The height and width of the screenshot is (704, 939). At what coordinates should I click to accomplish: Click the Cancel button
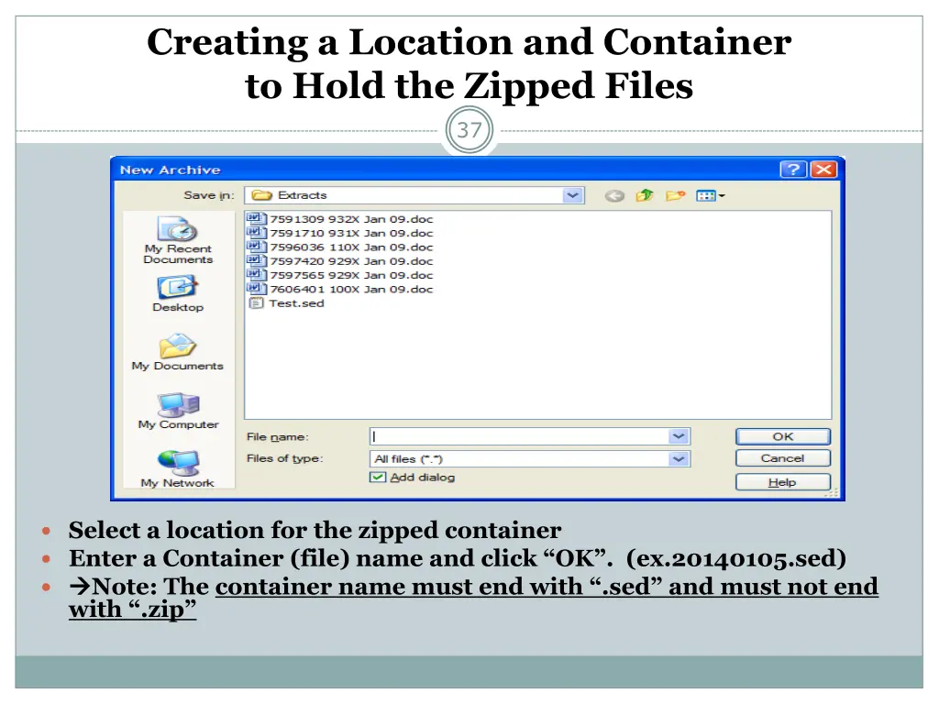pyautogui.click(x=783, y=458)
